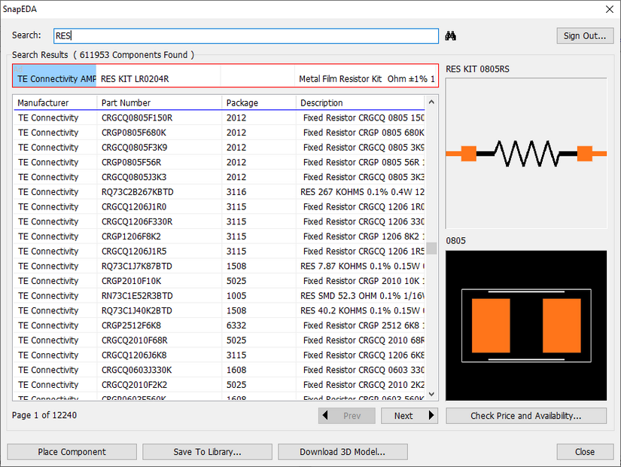
Task: Choose CRGCQ1206F330R in results table
Action: [x=219, y=221]
